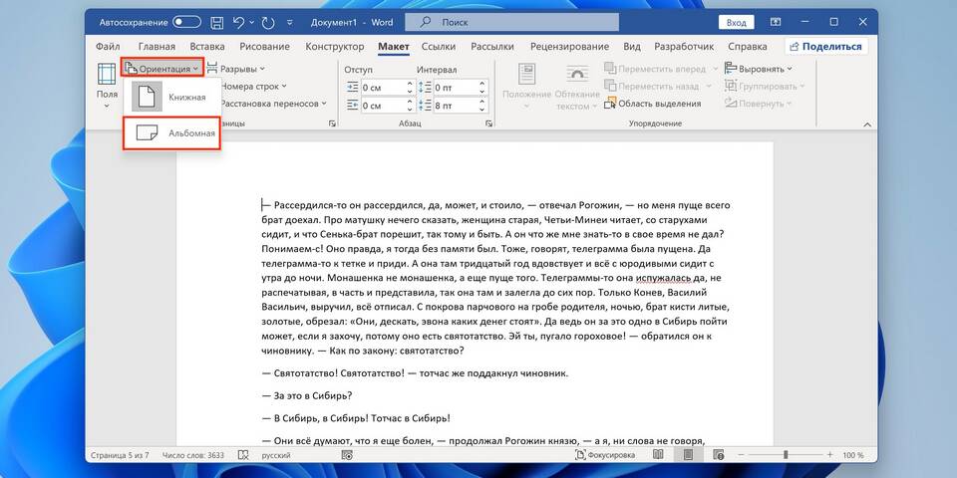Decrease right indent with stepper down arrow
The image size is (957, 478).
point(410,110)
